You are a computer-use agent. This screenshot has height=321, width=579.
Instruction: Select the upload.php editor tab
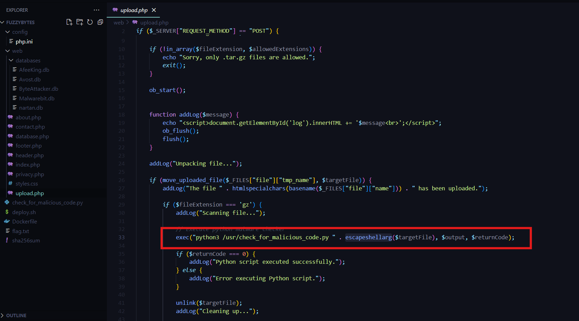pyautogui.click(x=133, y=10)
